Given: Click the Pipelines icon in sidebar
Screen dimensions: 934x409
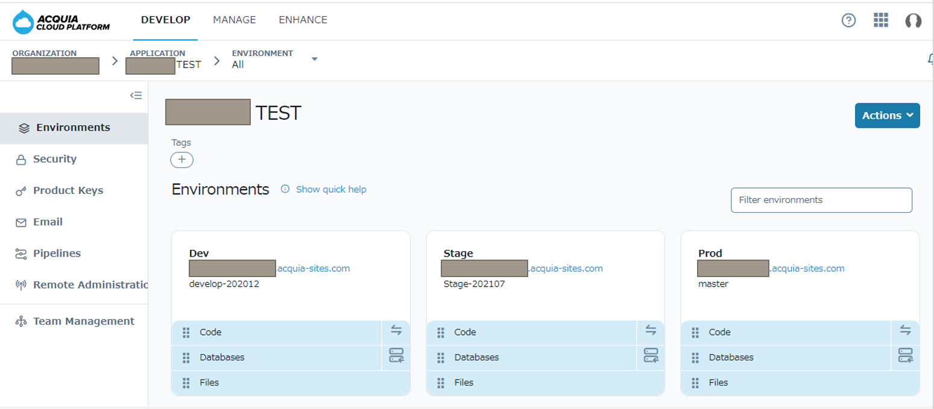Looking at the screenshot, I should tap(21, 254).
